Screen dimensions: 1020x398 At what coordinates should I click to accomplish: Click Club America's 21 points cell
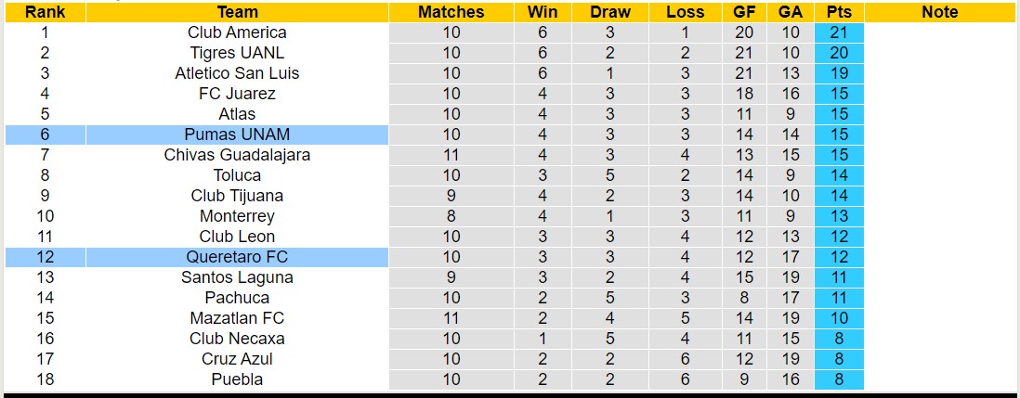click(839, 32)
